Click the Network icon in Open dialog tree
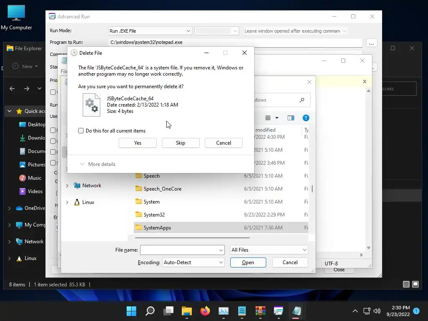The image size is (428, 321). [77, 186]
